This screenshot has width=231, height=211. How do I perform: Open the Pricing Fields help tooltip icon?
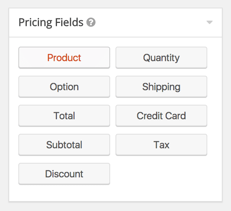91,22
